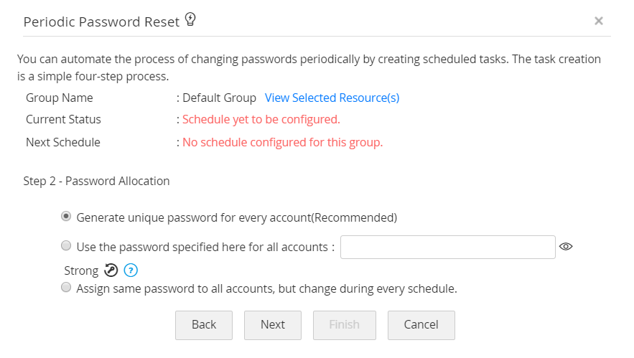Click the password text field for all accounts
634x358 pixels.
[448, 247]
